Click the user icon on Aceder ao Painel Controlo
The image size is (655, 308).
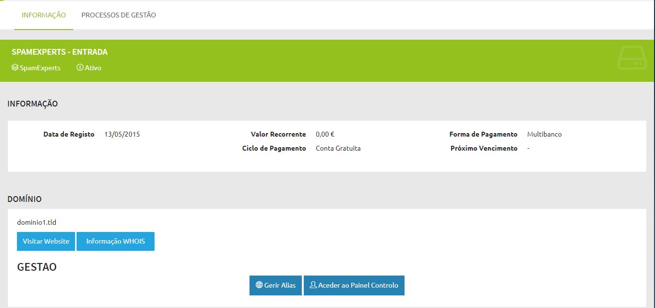(x=313, y=285)
